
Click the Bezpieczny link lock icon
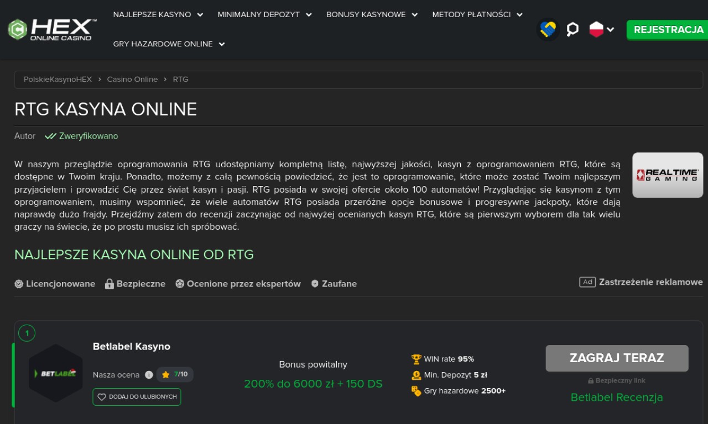[x=591, y=381]
